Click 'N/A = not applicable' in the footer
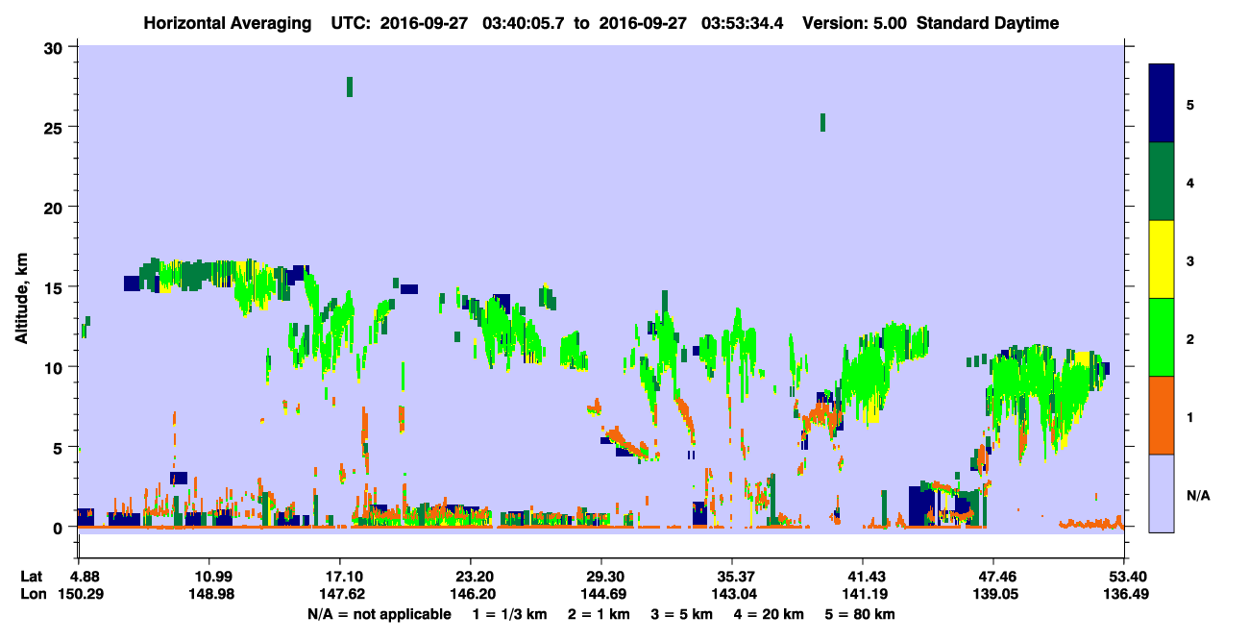This screenshot has width=1249, height=641. [380, 613]
